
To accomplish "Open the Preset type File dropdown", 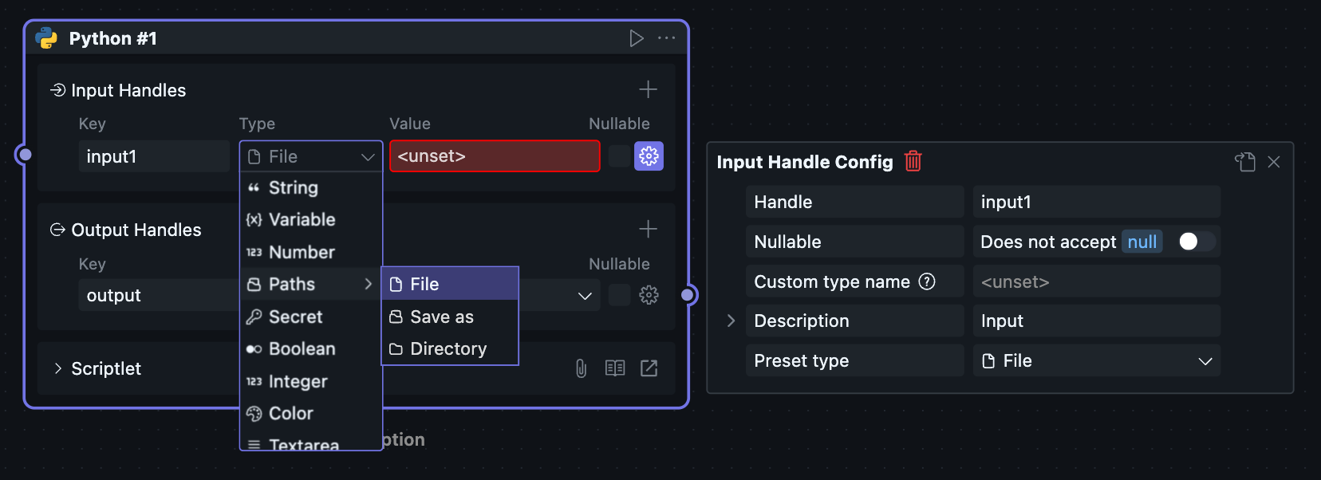I will click(1096, 361).
